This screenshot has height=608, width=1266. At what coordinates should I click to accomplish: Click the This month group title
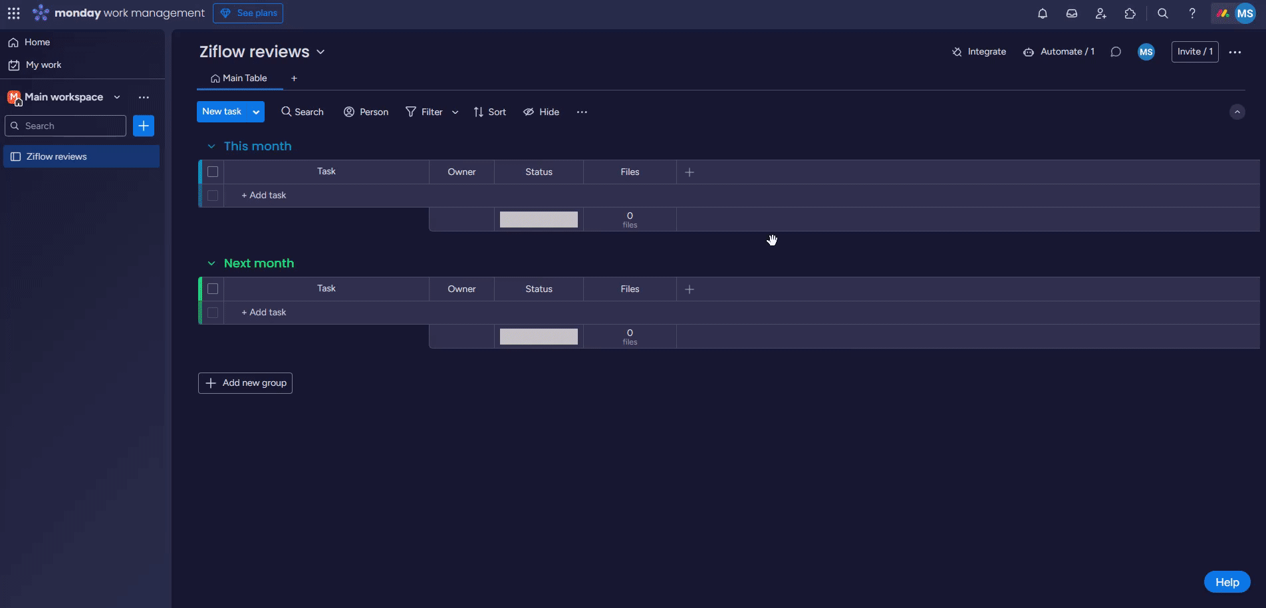[x=258, y=146]
